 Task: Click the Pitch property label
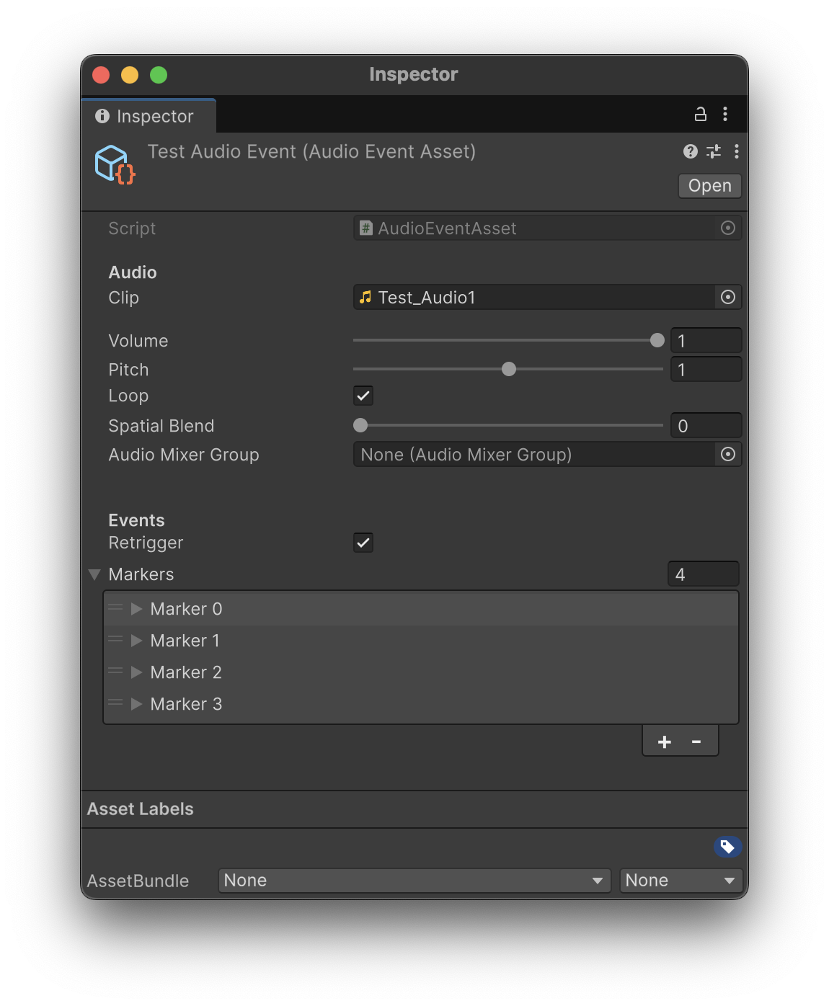pyautogui.click(x=128, y=370)
